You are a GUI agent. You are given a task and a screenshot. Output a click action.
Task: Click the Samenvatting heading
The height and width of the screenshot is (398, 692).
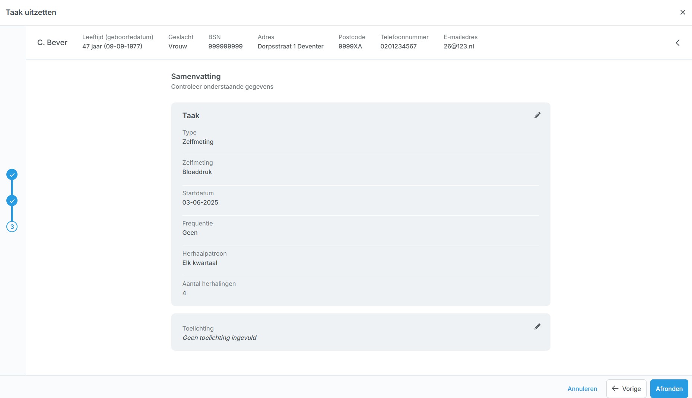coord(196,76)
